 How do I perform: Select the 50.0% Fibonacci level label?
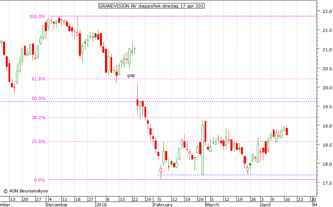click(x=38, y=98)
